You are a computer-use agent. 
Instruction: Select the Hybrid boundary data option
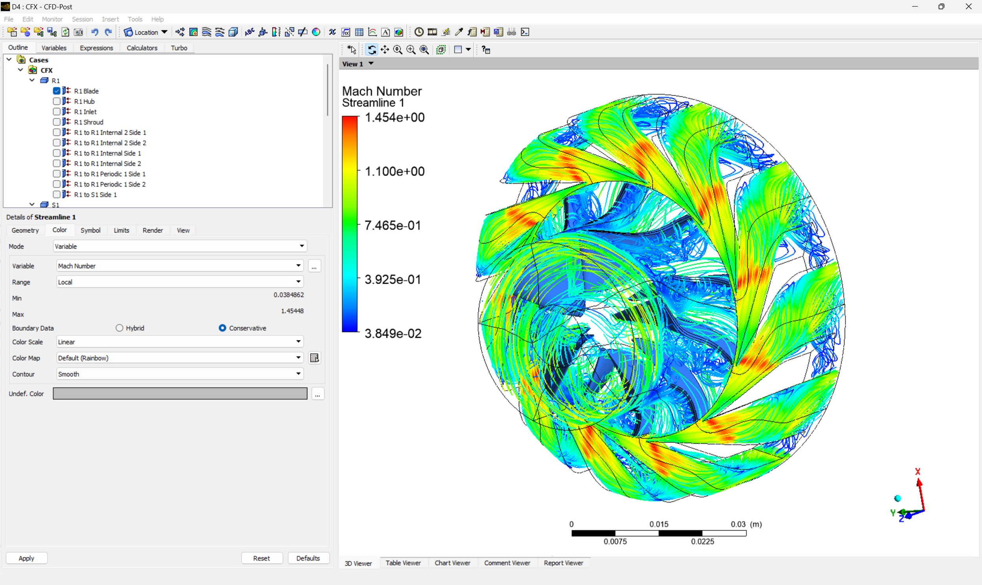tap(119, 328)
